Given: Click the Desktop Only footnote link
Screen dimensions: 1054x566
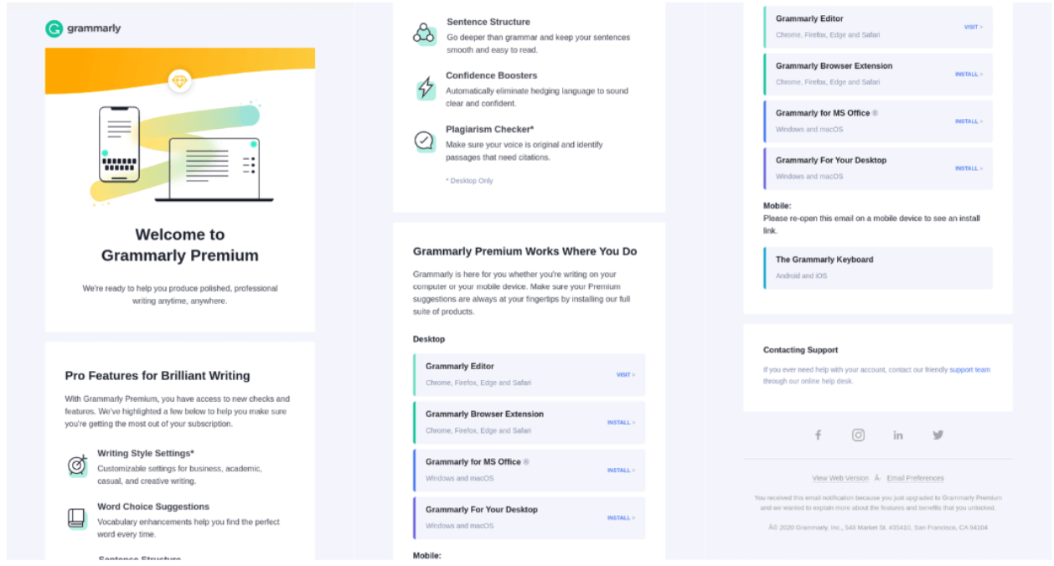Looking at the screenshot, I should 469,180.
